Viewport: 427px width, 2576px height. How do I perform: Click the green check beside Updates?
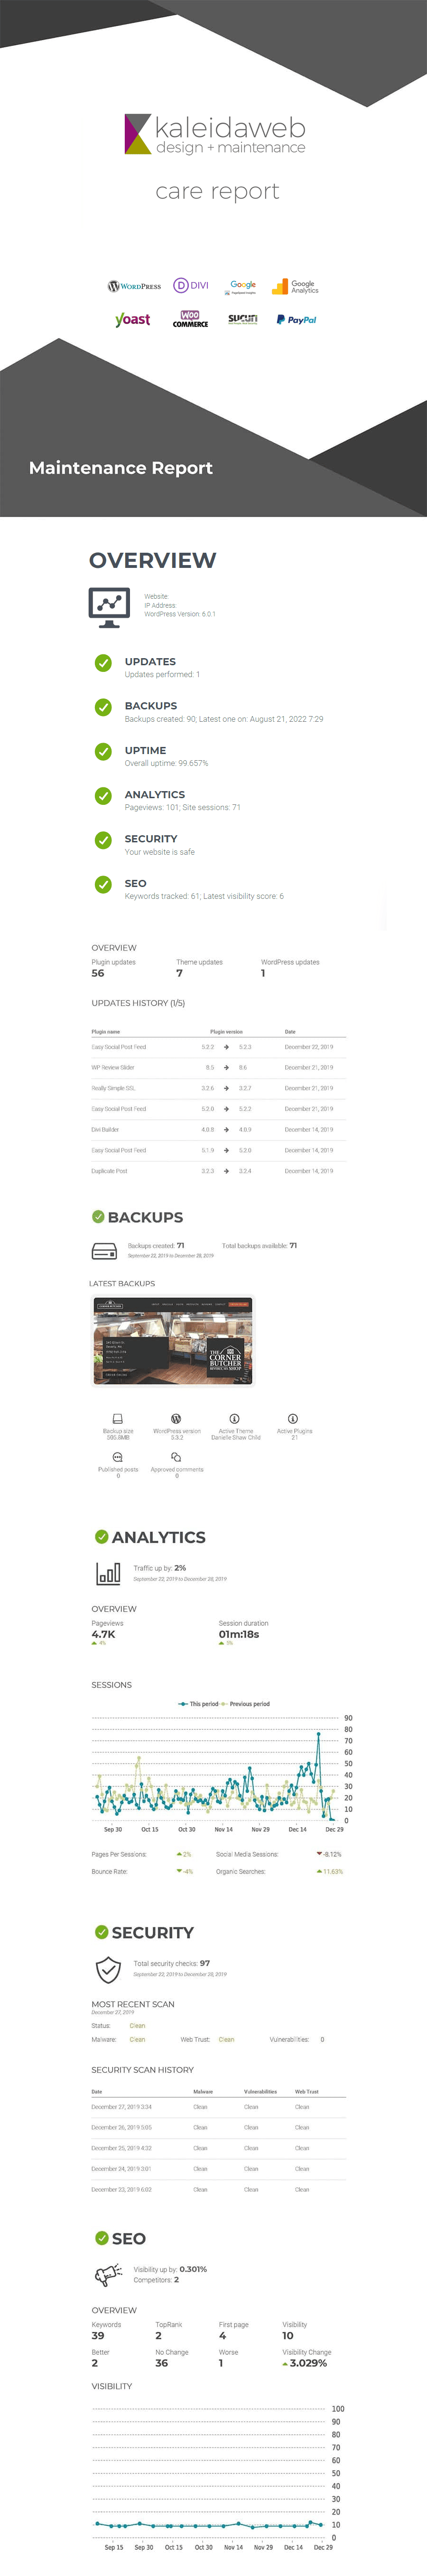click(x=103, y=663)
